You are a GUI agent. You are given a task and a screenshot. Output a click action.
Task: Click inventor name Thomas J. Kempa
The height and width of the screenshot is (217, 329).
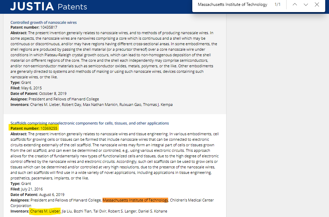(x=158, y=105)
